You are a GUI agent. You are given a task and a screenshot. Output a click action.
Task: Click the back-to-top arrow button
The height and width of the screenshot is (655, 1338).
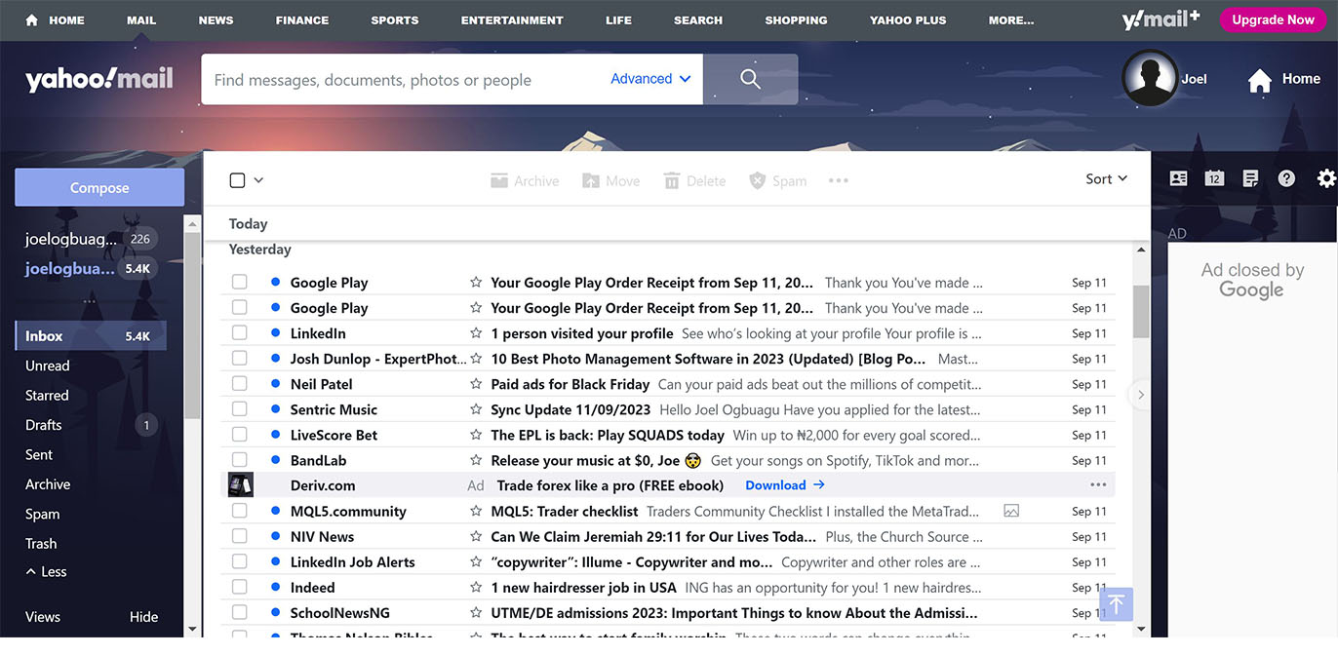pyautogui.click(x=1116, y=603)
